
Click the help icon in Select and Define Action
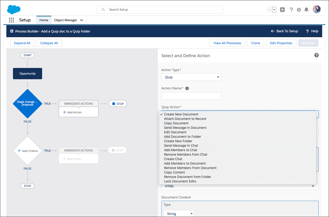(x=316, y=55)
